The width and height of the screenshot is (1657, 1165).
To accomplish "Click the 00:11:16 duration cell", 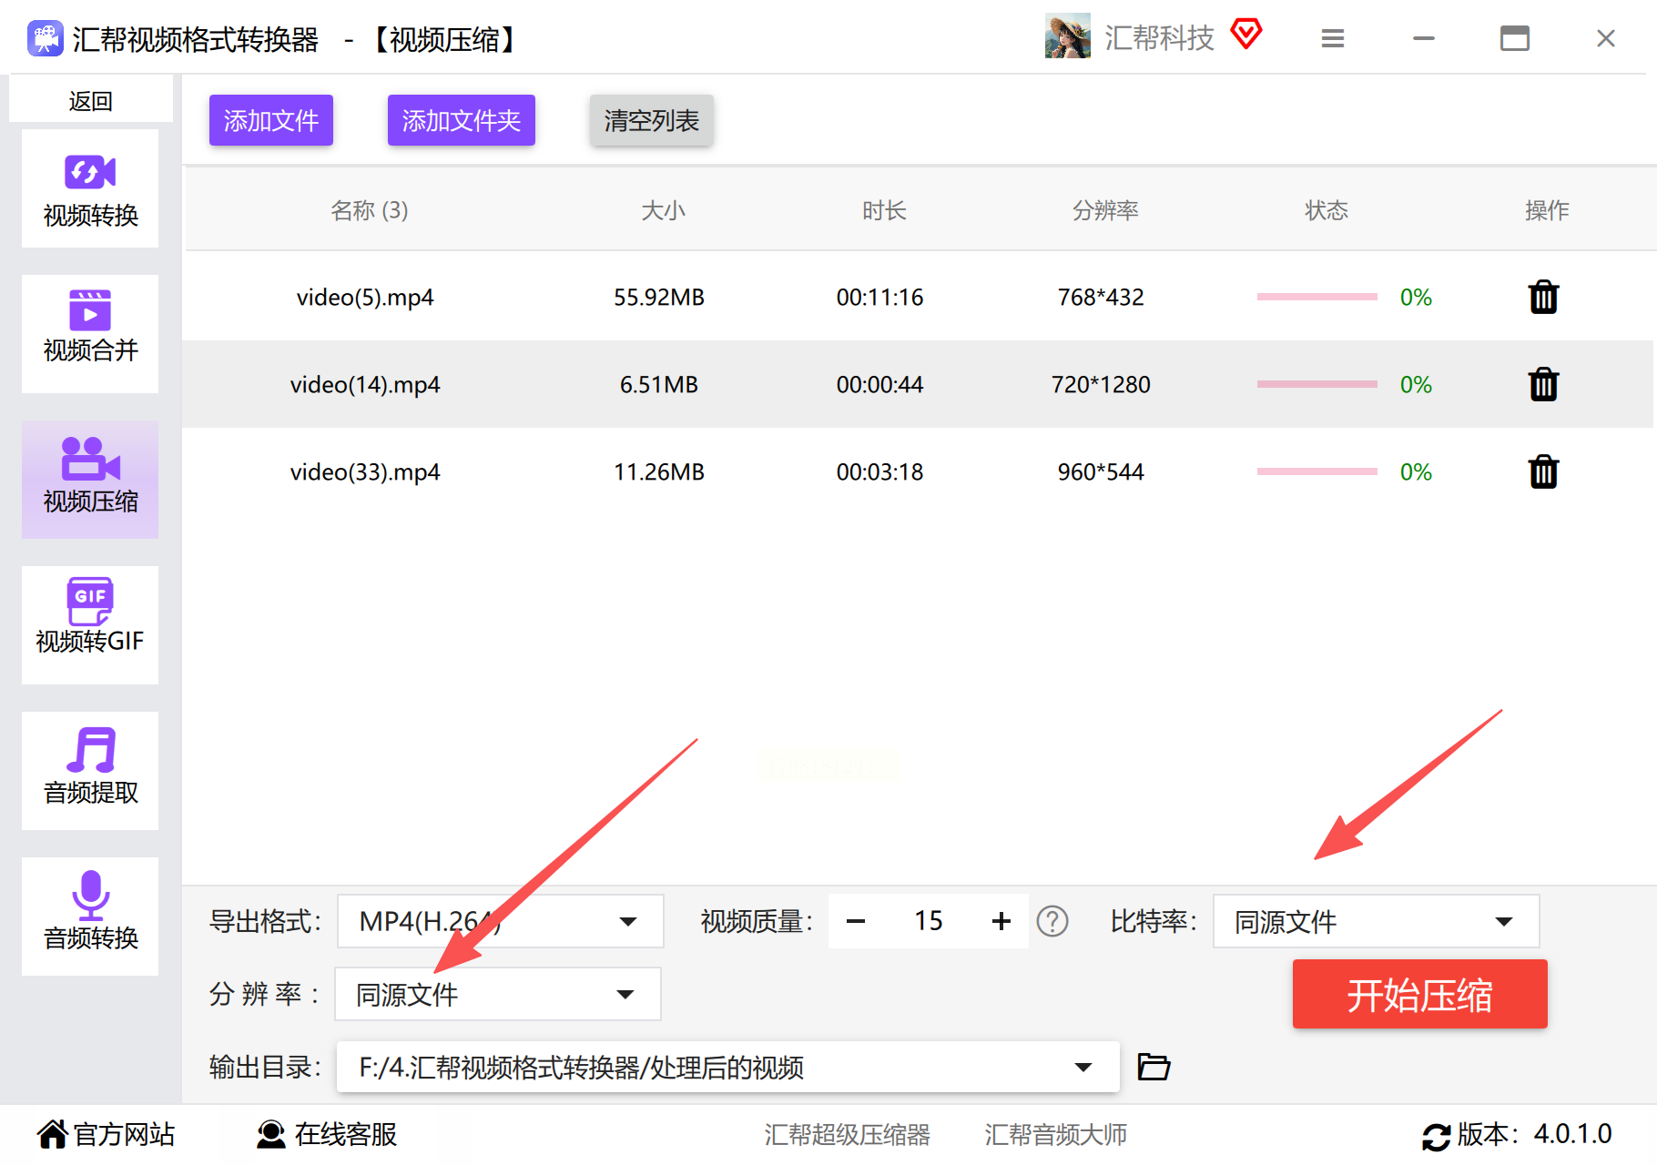I will click(879, 298).
